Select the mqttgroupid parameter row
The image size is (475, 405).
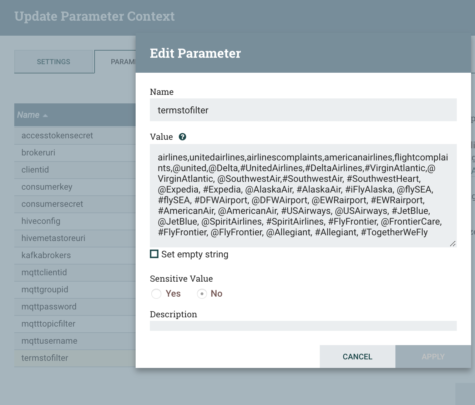(75, 290)
